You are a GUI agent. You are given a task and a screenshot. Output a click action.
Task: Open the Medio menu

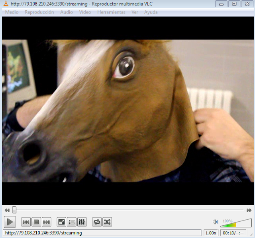pos(12,12)
